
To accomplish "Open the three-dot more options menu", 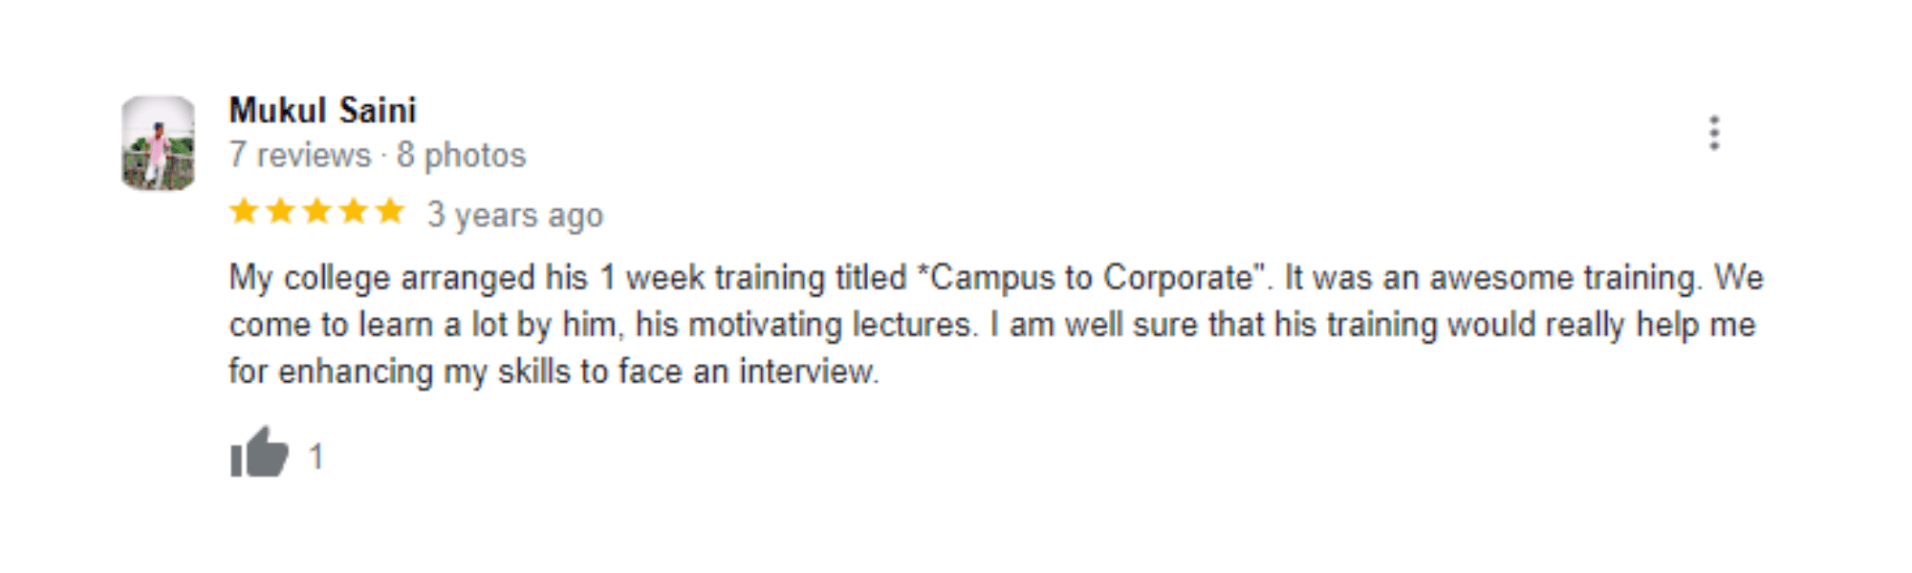I will click(1714, 133).
